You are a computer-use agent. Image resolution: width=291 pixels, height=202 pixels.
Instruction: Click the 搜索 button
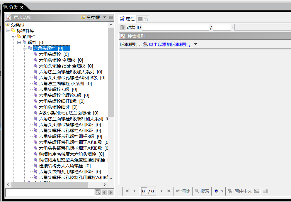click(x=202, y=191)
